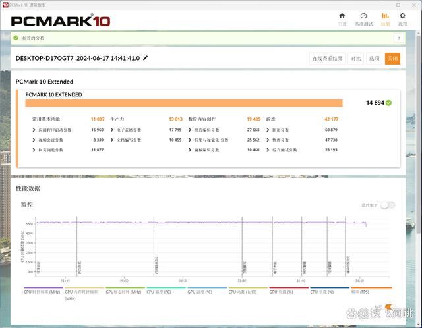Click the green valid-score check icon in banner
Screen dimensions: 422x328
(x=16, y=38)
